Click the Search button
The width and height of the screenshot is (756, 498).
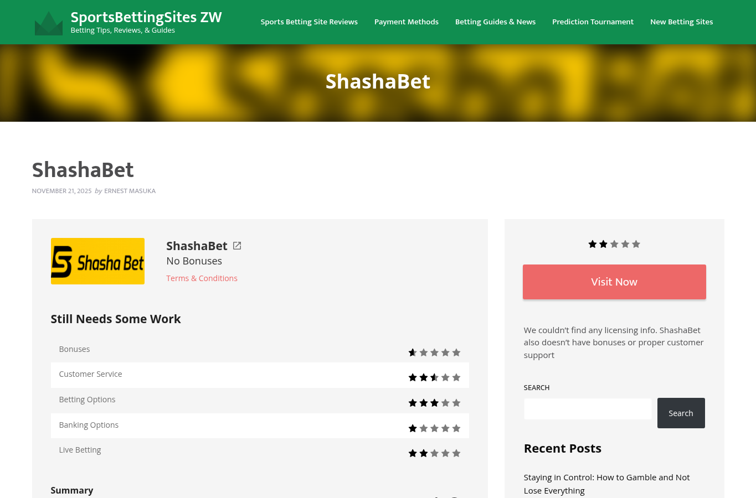pos(681,413)
